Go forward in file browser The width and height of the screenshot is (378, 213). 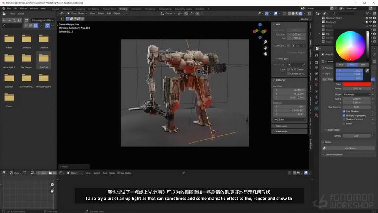9,20
